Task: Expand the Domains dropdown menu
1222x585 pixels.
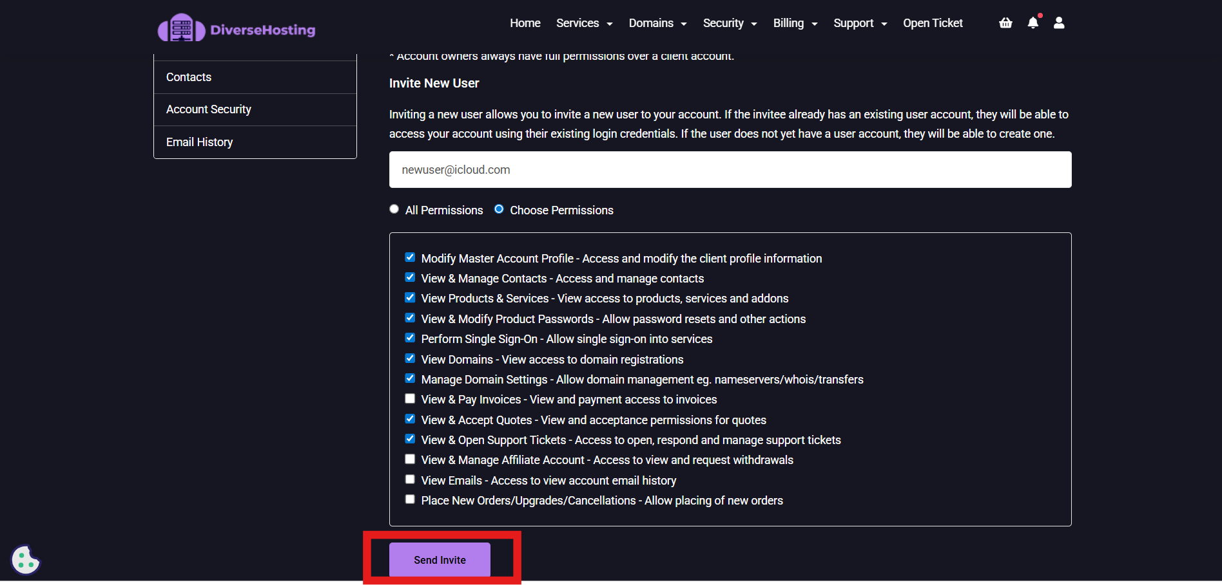Action: 657,23
